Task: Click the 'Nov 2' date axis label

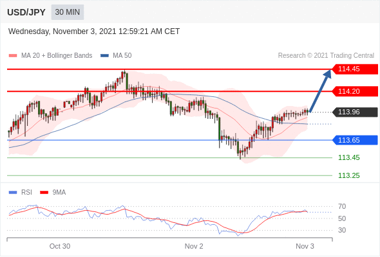Action: click(x=194, y=246)
